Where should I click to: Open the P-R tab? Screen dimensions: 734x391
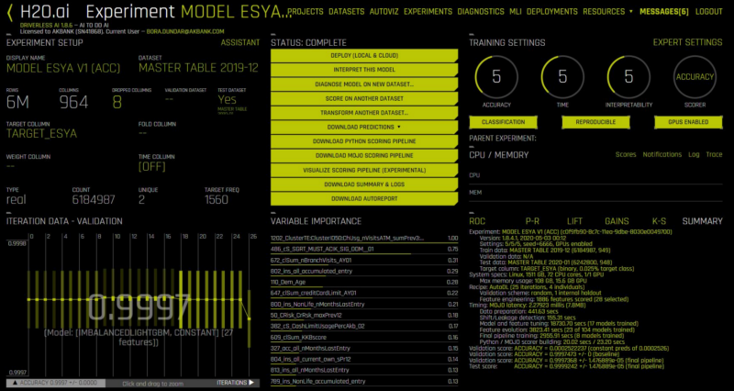point(533,221)
